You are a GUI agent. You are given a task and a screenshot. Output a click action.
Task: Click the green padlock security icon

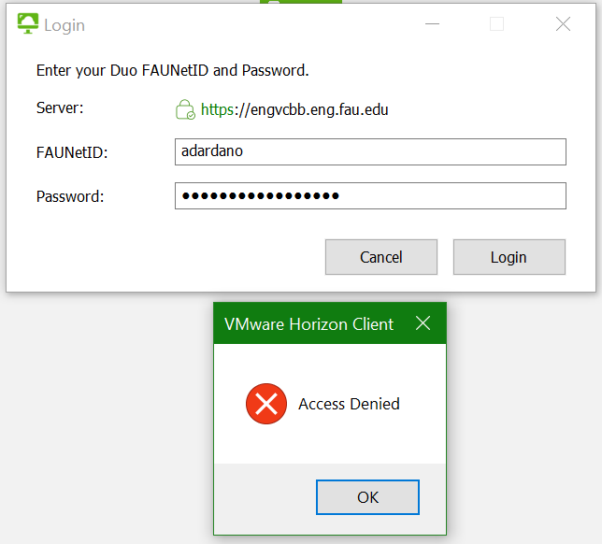[185, 110]
